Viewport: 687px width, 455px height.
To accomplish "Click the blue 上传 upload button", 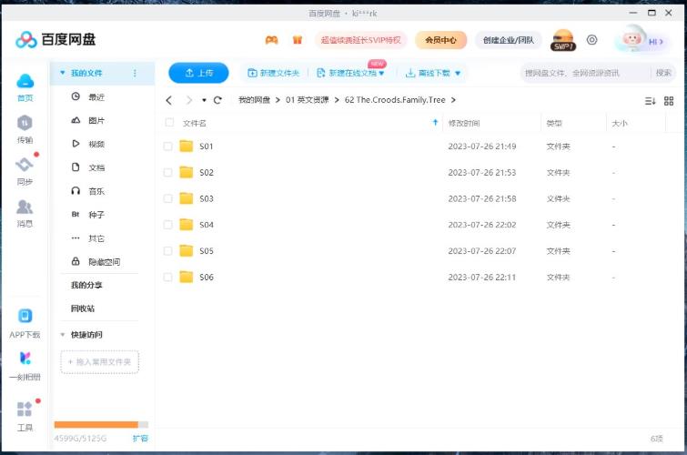I will (x=198, y=73).
